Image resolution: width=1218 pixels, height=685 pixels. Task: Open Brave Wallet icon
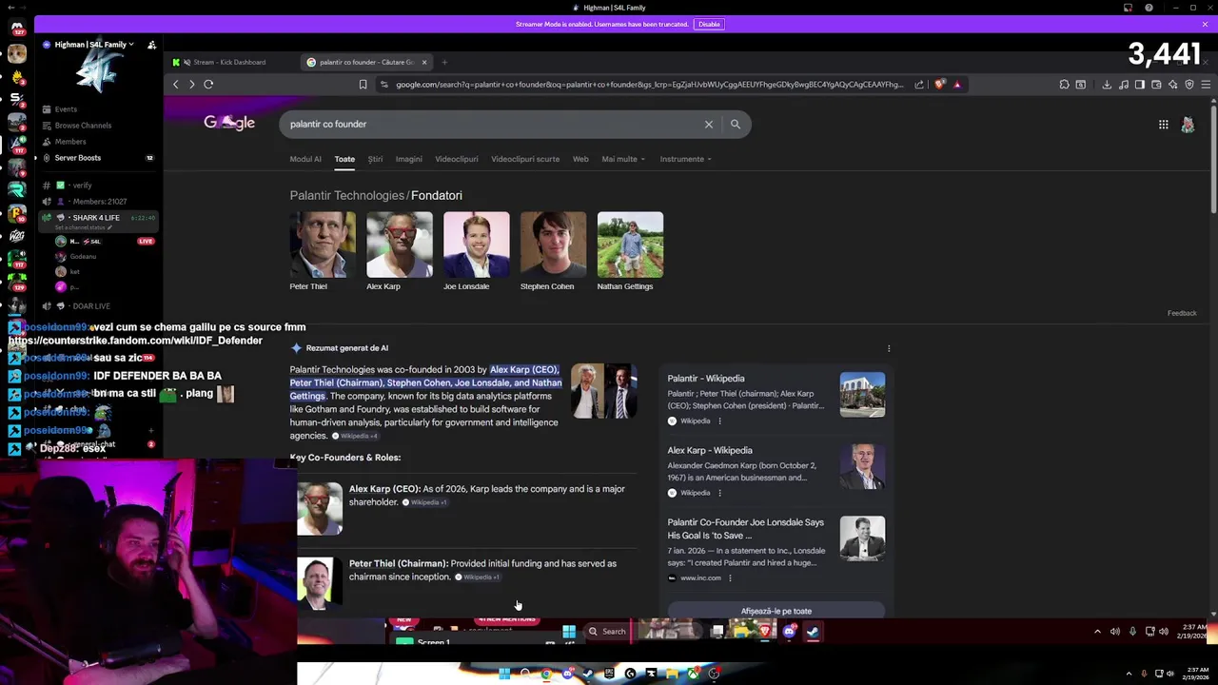click(1156, 84)
